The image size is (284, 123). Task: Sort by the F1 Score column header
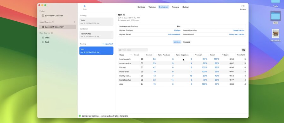(225, 55)
